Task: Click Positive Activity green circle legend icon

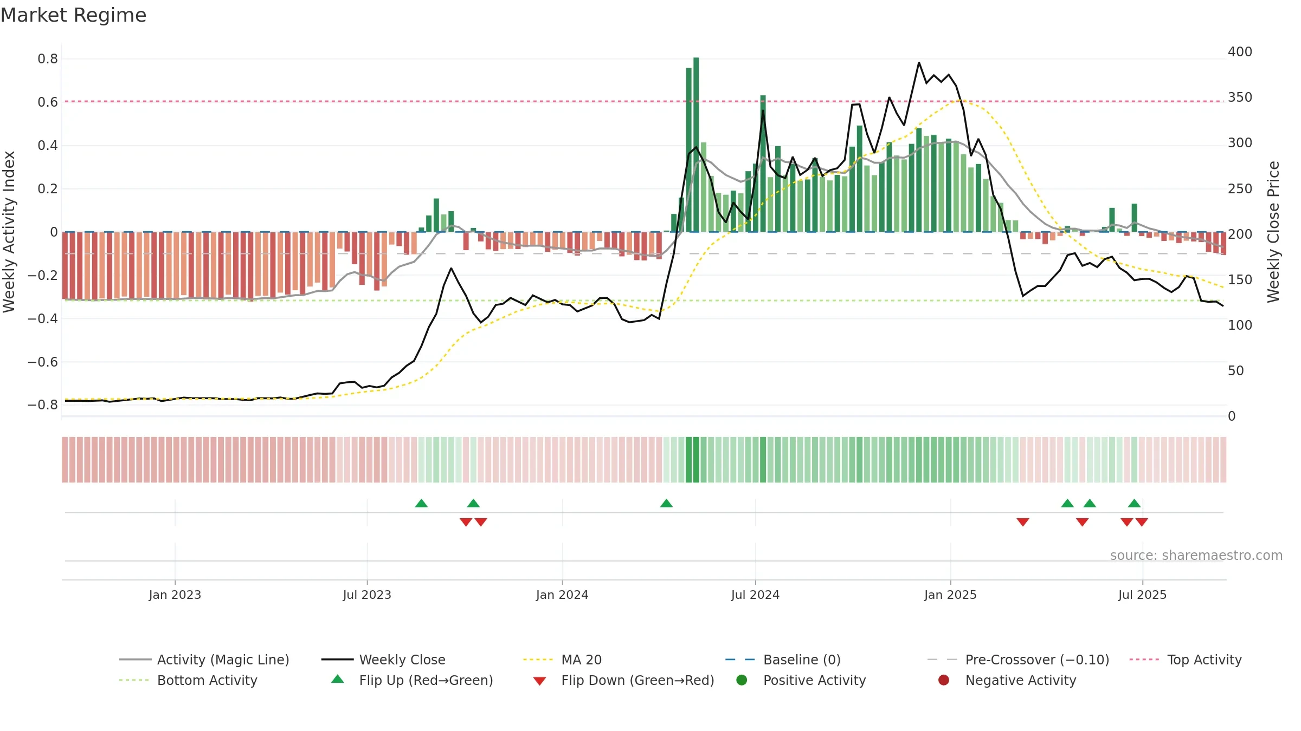Action: click(x=742, y=680)
